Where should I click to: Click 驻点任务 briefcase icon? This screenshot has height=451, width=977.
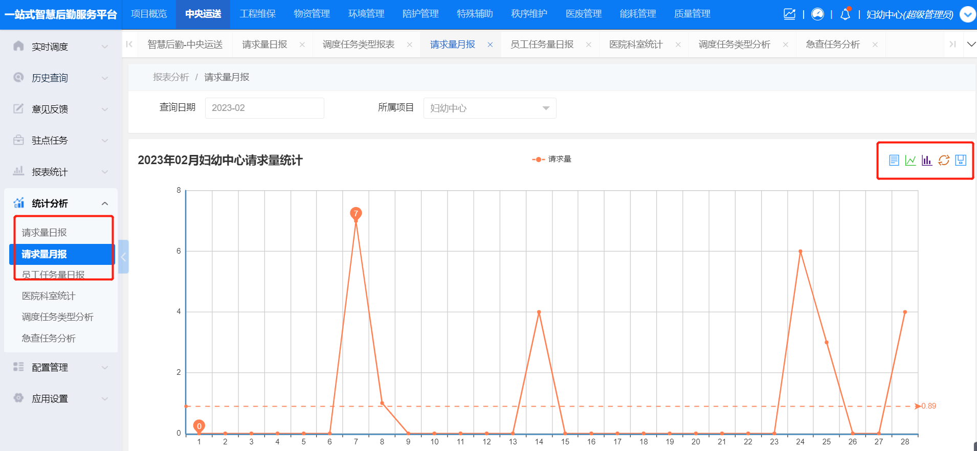[18, 140]
